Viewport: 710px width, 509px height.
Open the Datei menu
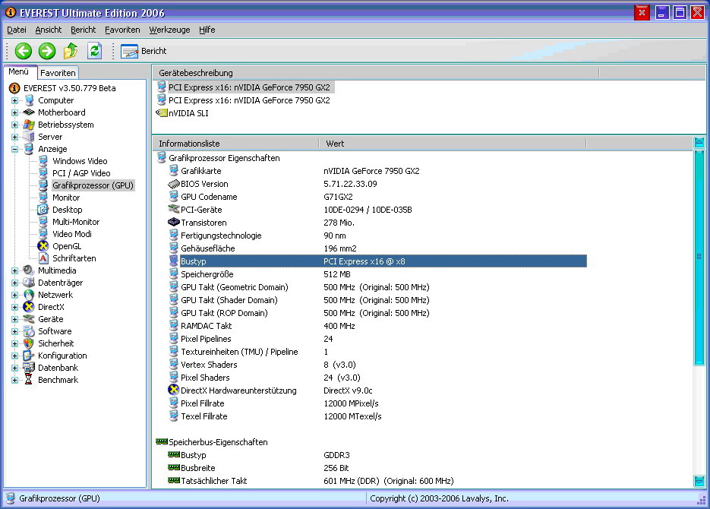[17, 30]
